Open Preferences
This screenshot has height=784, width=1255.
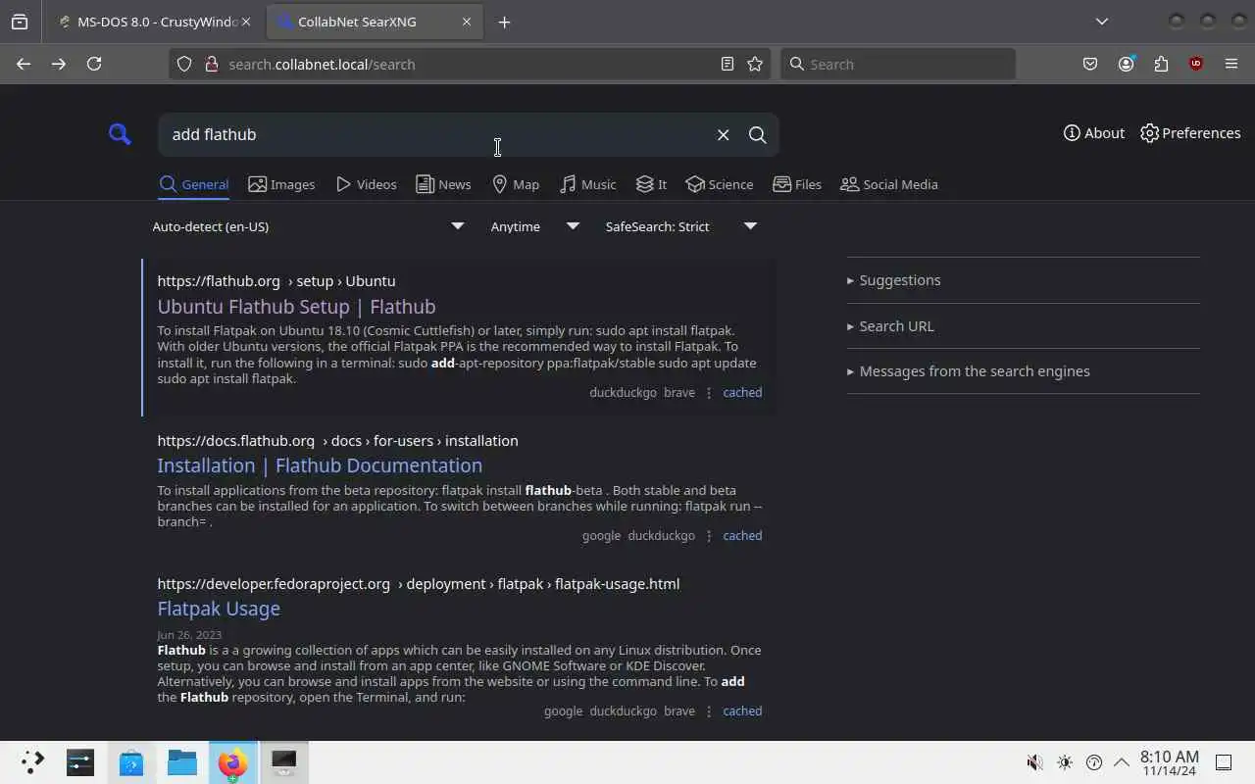[1190, 133]
